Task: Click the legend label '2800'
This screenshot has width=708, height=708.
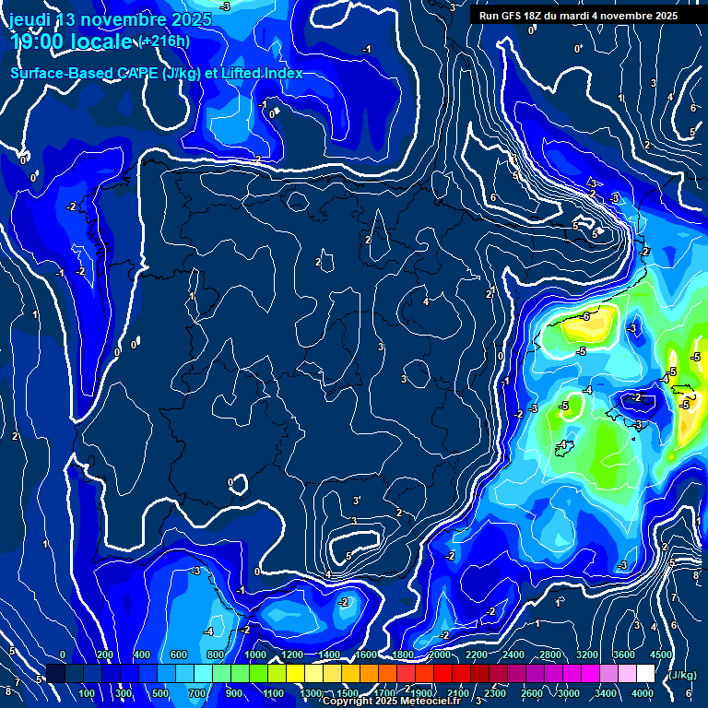Action: [550, 655]
